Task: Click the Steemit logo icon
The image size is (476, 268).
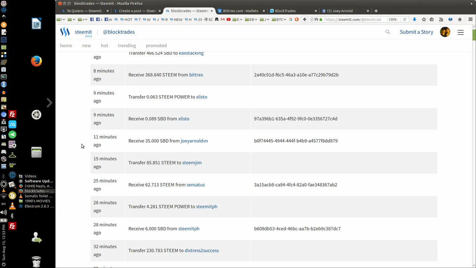Action: pos(65,32)
